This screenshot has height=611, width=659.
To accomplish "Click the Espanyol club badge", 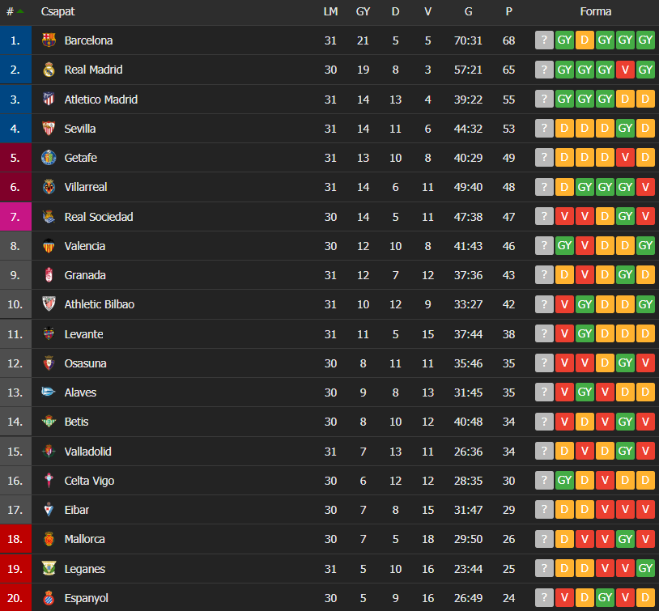I will click(x=49, y=597).
